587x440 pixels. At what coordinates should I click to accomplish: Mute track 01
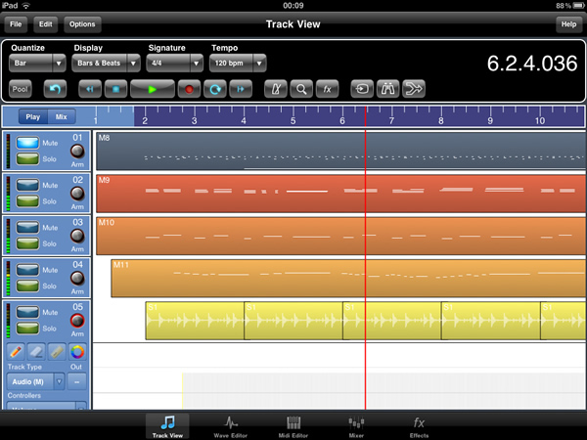[x=27, y=143]
